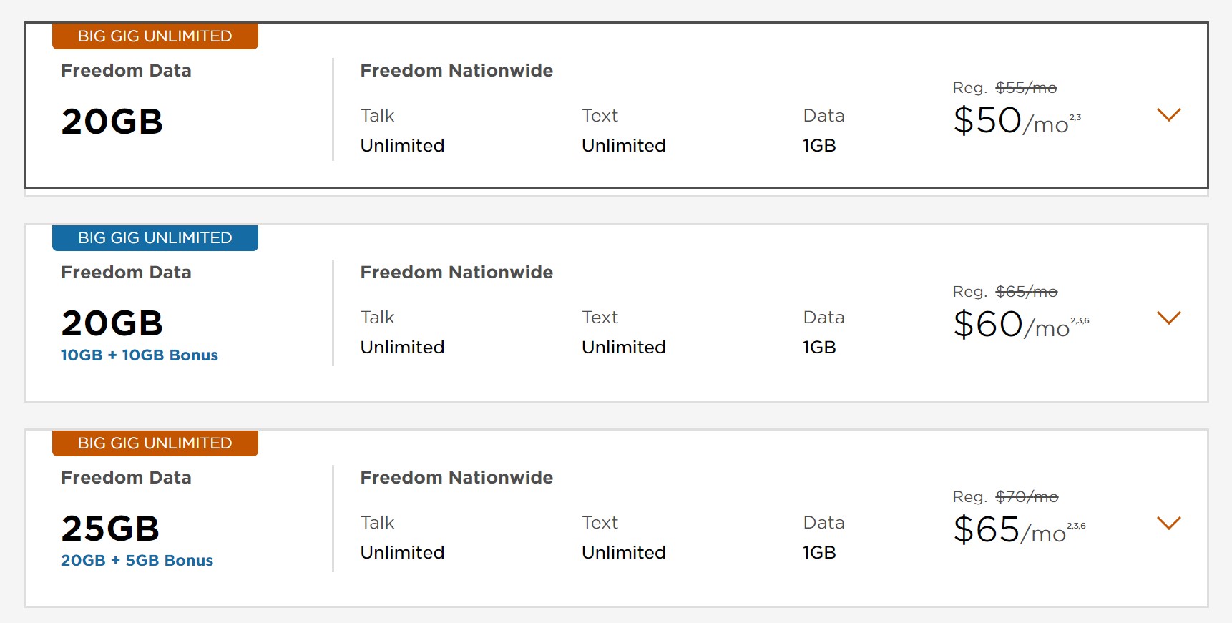This screenshot has height=623, width=1232.
Task: Click the orange badge on the $50/mo plan
Action: (x=155, y=36)
